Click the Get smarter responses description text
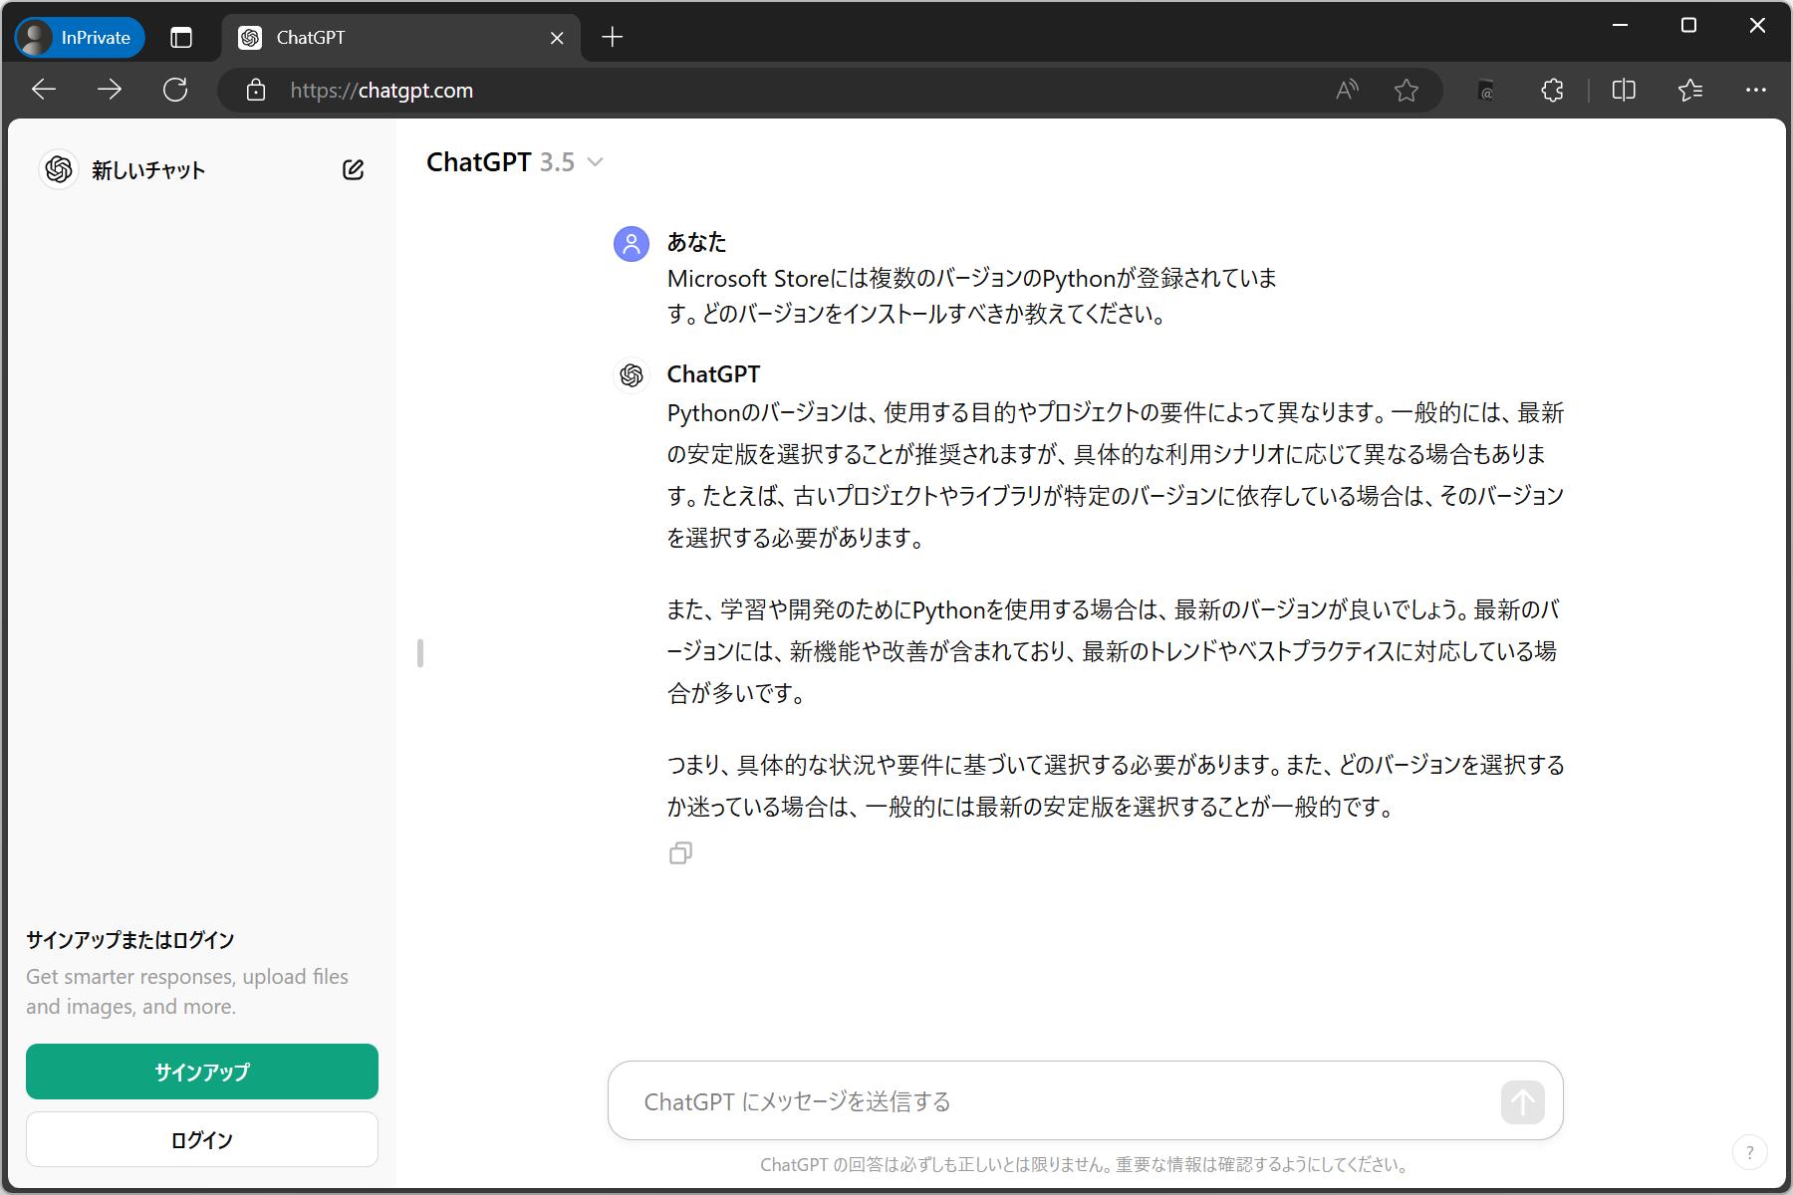1793x1195 pixels. [x=187, y=992]
